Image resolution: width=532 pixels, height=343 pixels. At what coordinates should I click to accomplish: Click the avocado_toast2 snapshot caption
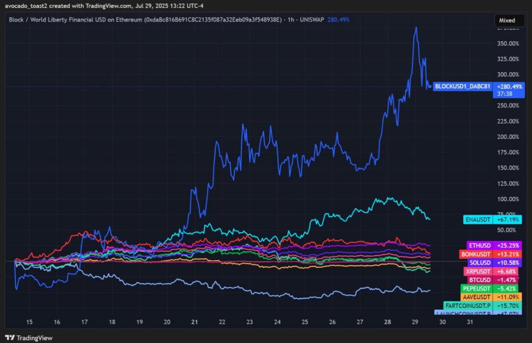pos(104,6)
